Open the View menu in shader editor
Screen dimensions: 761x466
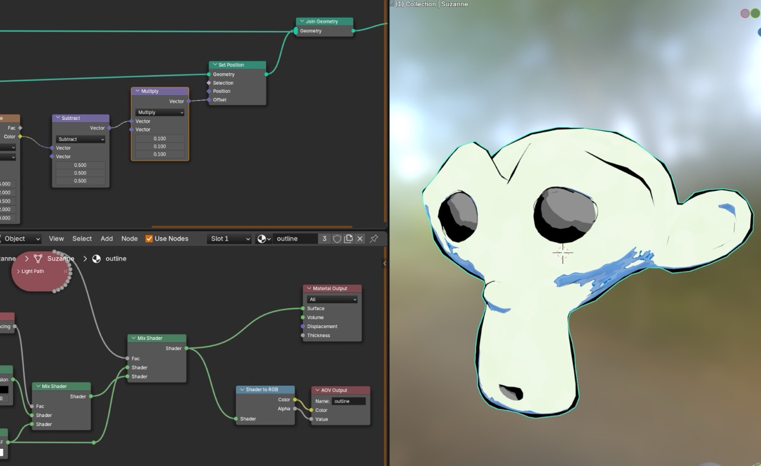point(56,238)
